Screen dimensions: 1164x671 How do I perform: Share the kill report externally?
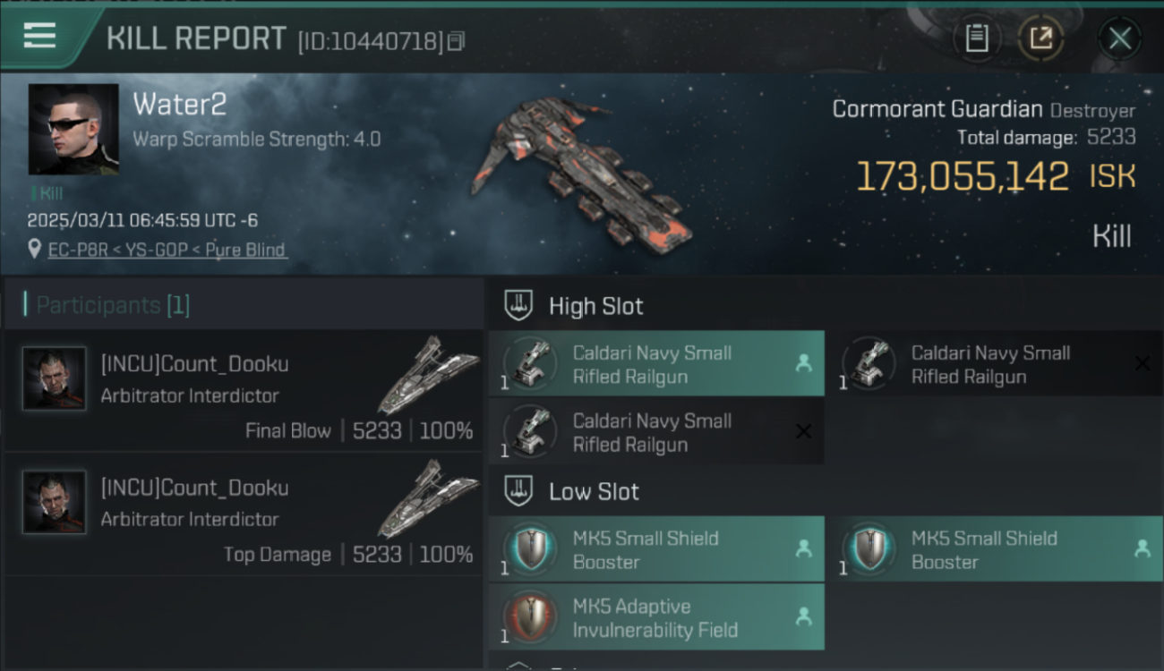tap(1040, 38)
